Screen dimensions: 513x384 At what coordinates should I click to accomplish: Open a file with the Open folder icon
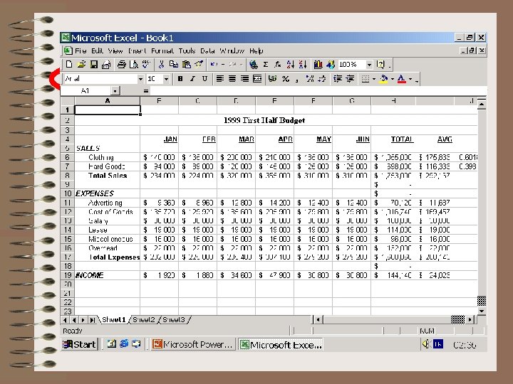(81, 64)
